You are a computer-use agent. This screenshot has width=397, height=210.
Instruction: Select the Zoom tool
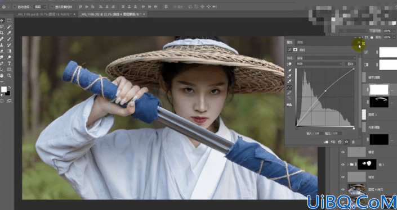[9, 75]
